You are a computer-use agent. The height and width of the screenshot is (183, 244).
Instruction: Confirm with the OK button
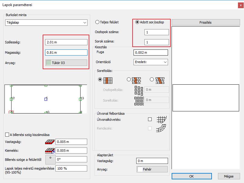pyautogui.click(x=192, y=176)
